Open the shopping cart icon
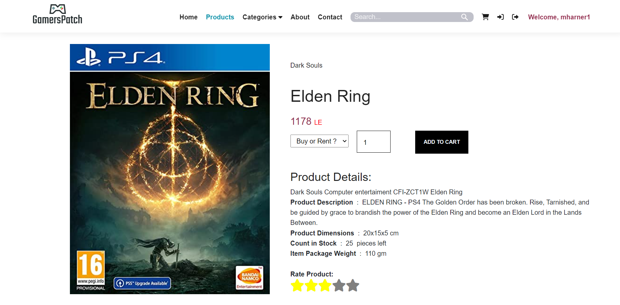The image size is (620, 305). point(485,17)
